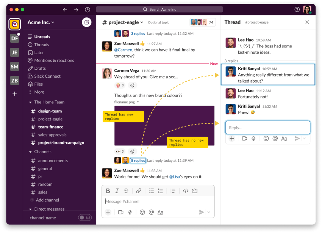Insert code block in composer
The width and height of the screenshot is (322, 233).
195,191
